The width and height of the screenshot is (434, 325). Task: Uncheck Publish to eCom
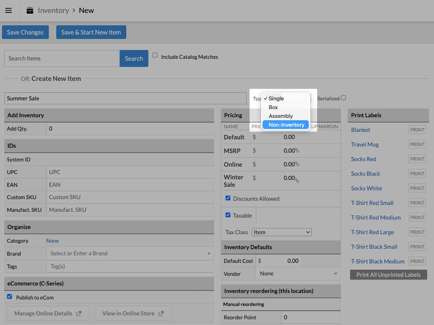(10, 297)
